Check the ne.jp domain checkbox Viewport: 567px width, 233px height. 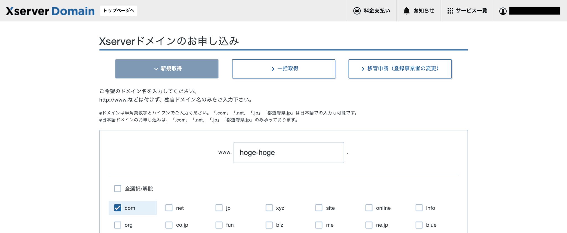(x=369, y=225)
